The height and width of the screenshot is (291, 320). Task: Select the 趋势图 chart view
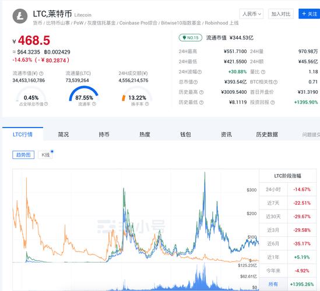[x=23, y=155]
